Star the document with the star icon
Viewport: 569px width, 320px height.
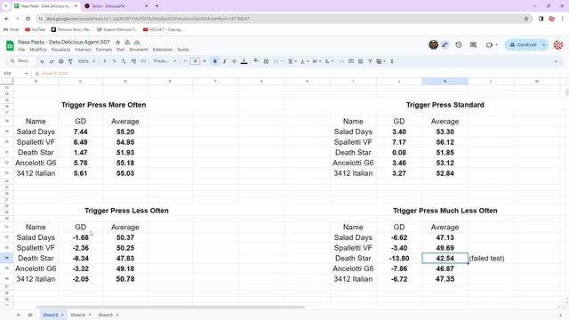point(117,43)
